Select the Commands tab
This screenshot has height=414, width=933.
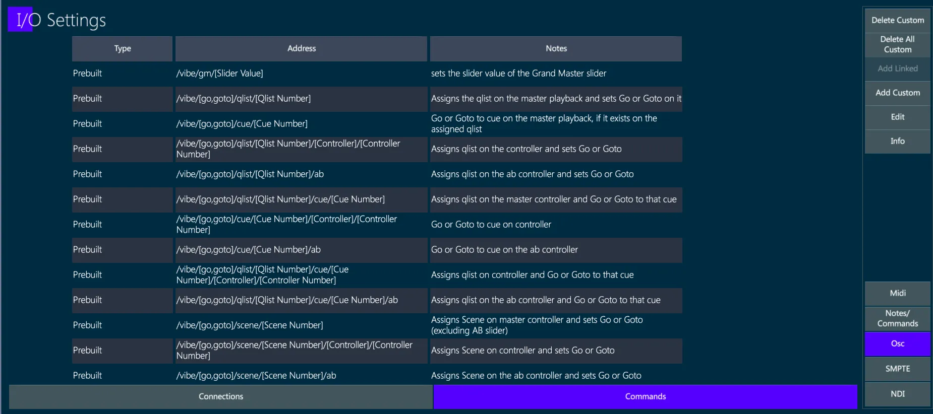[x=645, y=396]
